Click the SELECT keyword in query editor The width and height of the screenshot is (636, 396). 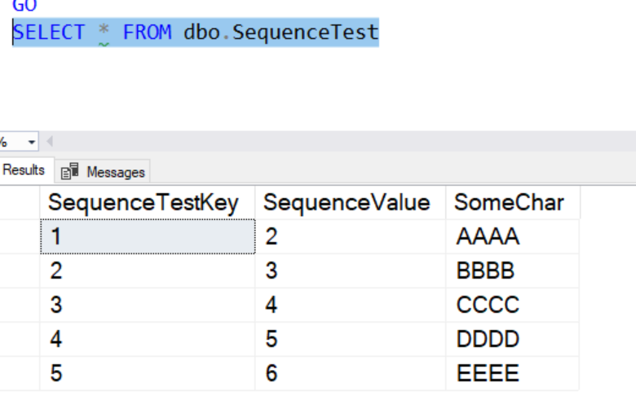(49, 33)
